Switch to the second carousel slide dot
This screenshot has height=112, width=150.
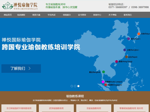[75, 86]
